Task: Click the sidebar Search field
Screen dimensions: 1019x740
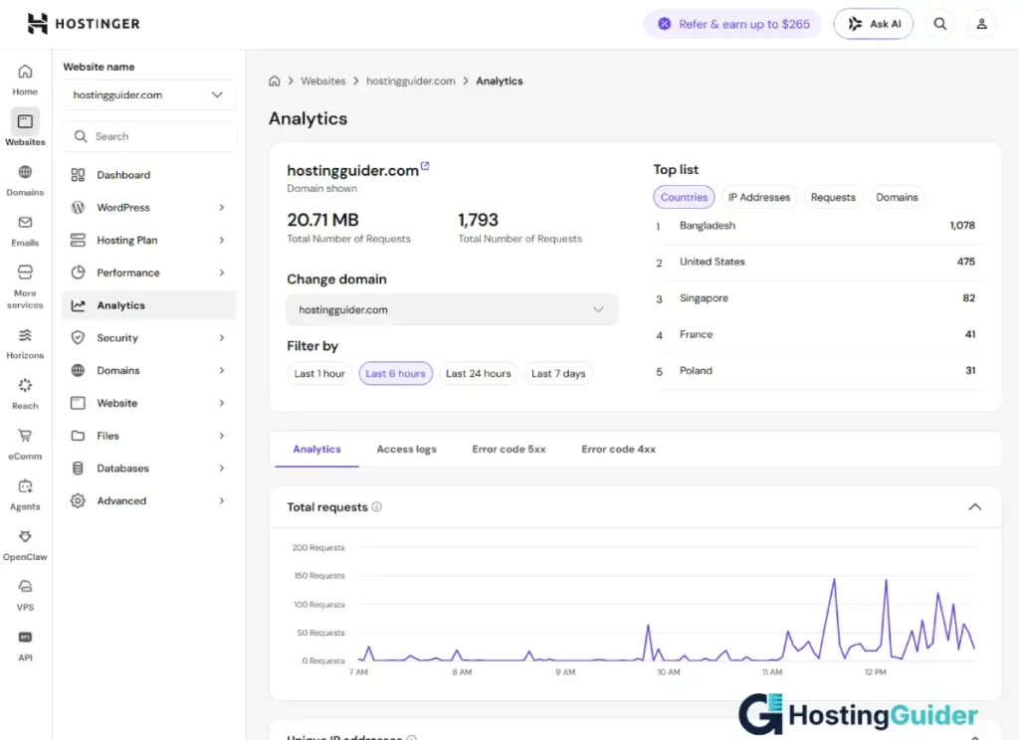Action: [x=149, y=136]
